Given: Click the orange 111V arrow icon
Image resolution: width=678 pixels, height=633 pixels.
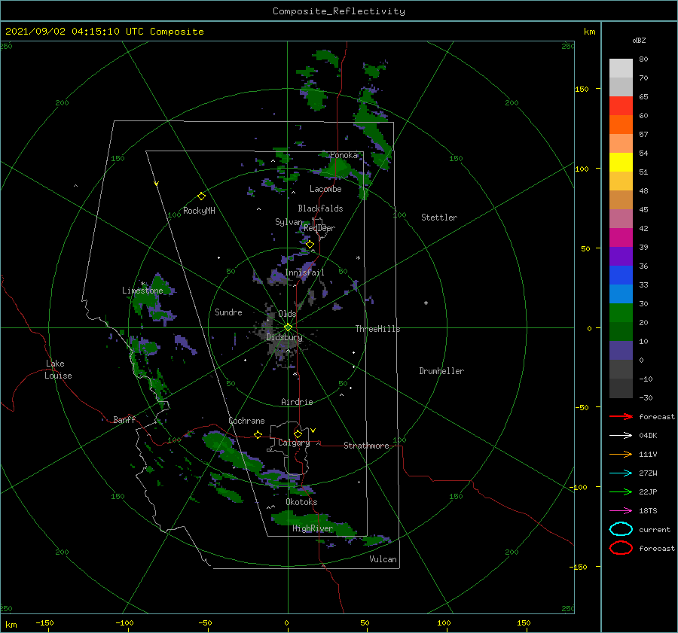Looking at the screenshot, I should click(621, 454).
